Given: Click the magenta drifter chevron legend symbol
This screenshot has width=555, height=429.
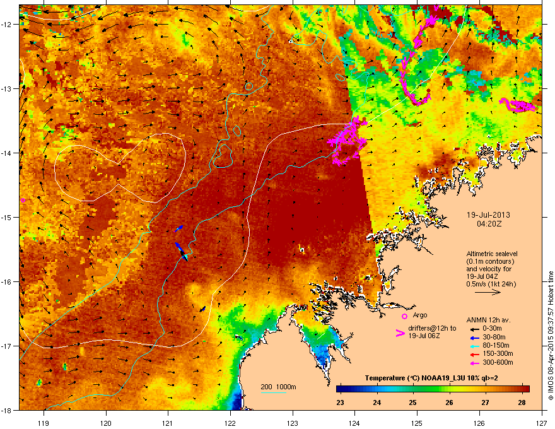Looking at the screenshot, I should (400, 332).
